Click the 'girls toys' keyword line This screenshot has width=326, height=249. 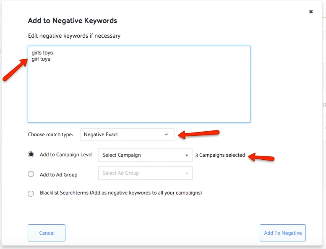coord(42,53)
